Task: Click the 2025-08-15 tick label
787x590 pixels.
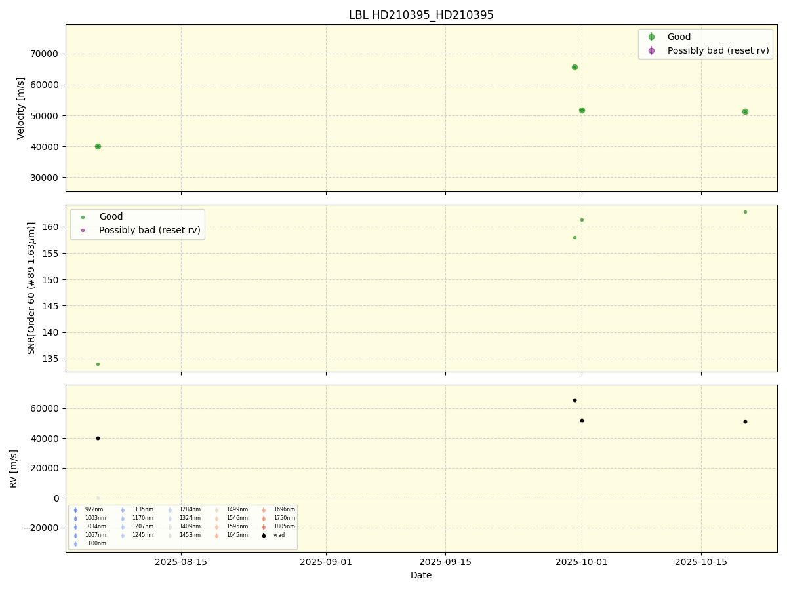Action: (181, 562)
